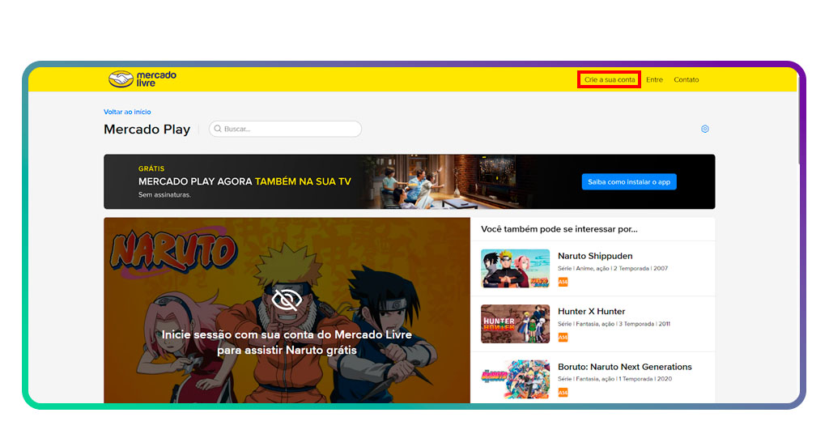Select the 'Hunter X Hunter' title
Image resolution: width=829 pixels, height=434 pixels.
pyautogui.click(x=591, y=312)
